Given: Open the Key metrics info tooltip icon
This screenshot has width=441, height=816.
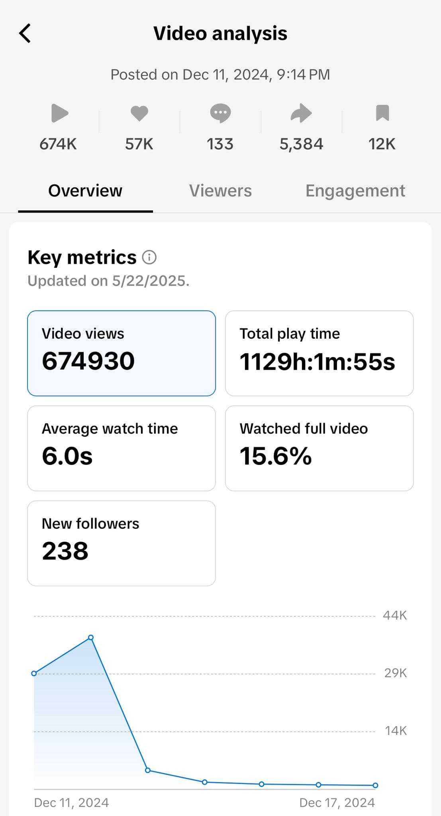Looking at the screenshot, I should click(x=149, y=257).
